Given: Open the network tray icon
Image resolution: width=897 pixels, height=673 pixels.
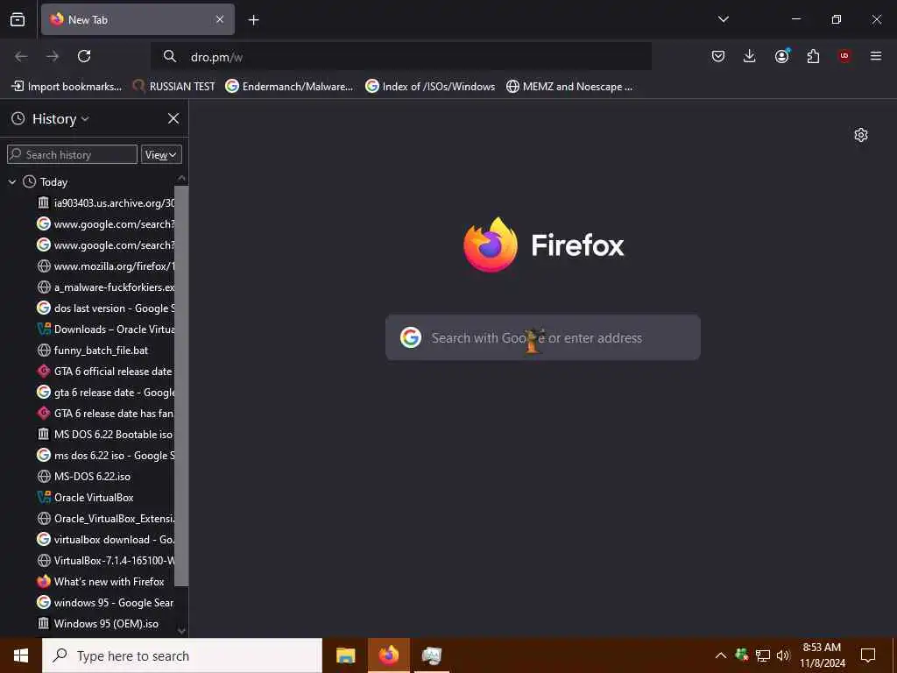Looking at the screenshot, I should [x=763, y=655].
